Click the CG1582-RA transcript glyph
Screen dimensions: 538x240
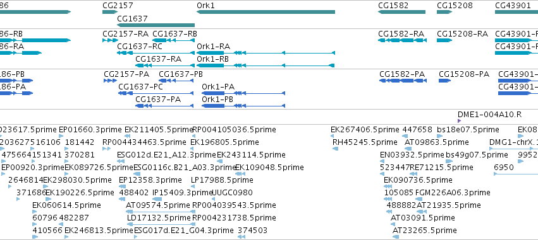[402, 40]
